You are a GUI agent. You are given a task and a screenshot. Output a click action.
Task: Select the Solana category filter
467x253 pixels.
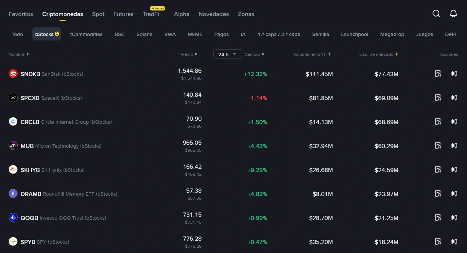[144, 34]
